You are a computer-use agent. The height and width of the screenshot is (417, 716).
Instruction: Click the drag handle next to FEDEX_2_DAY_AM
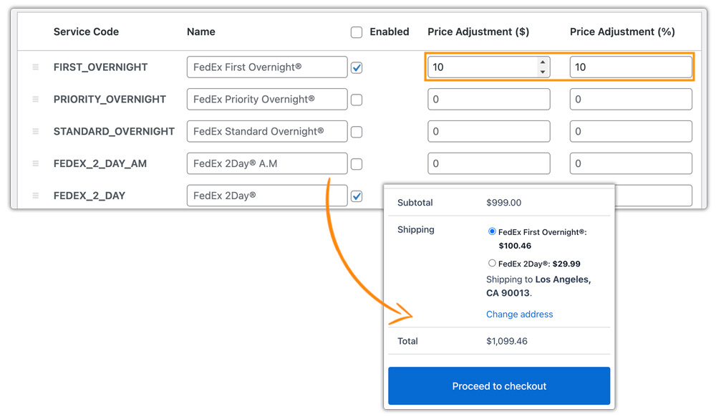click(35, 163)
